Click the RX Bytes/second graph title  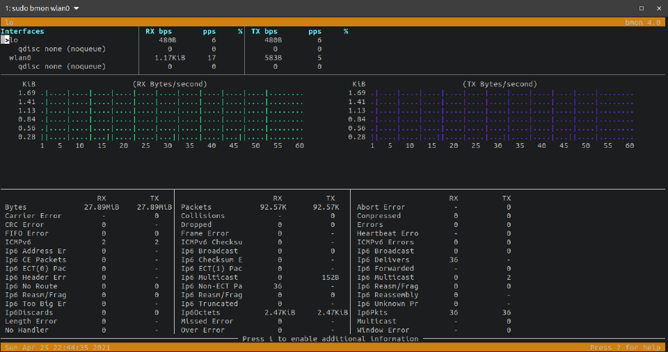point(170,84)
